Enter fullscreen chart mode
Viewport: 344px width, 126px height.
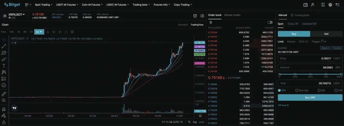tap(66, 32)
